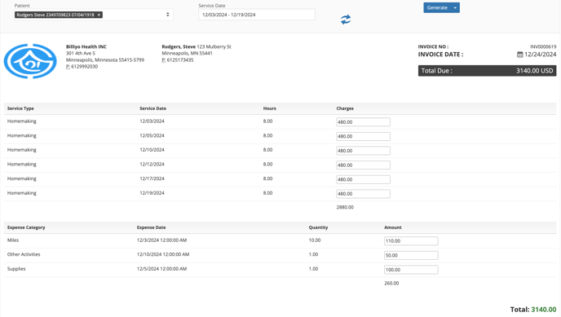This screenshot has width=561, height=317.
Task: Click the Amount column header
Action: click(393, 227)
